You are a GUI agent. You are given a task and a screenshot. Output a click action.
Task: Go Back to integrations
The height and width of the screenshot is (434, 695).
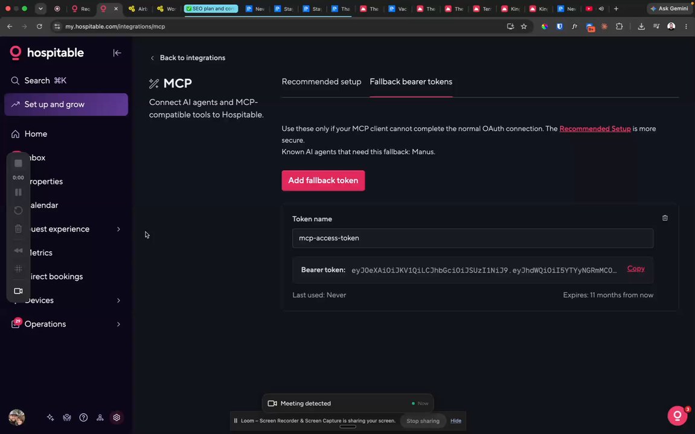tap(188, 58)
